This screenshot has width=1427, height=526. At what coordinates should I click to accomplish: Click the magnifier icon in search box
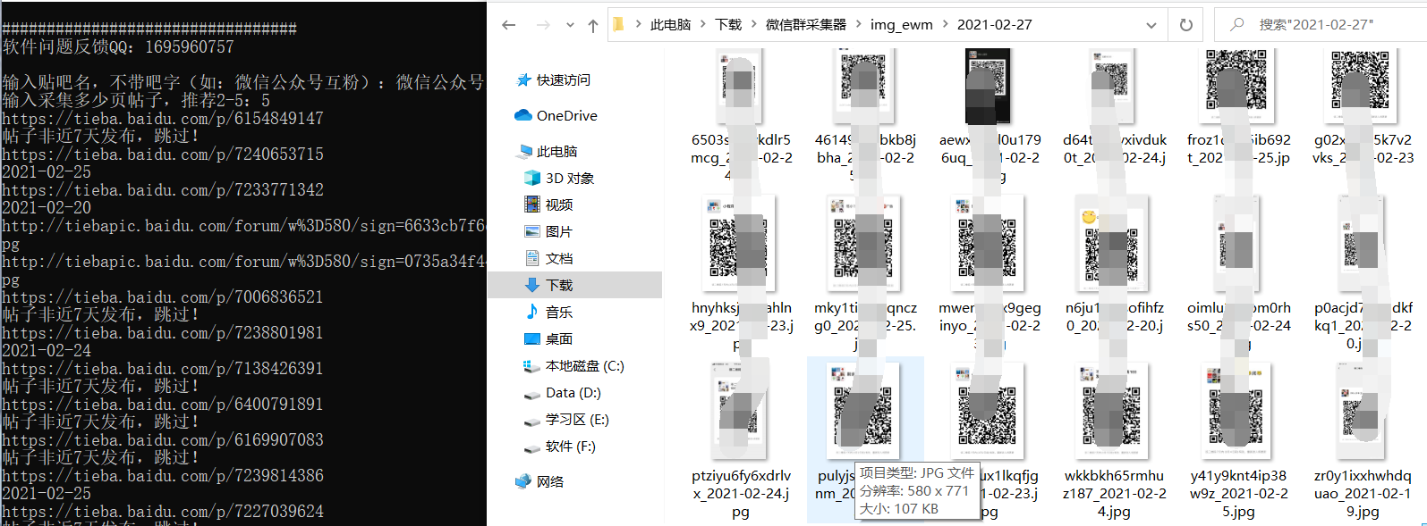click(1237, 24)
